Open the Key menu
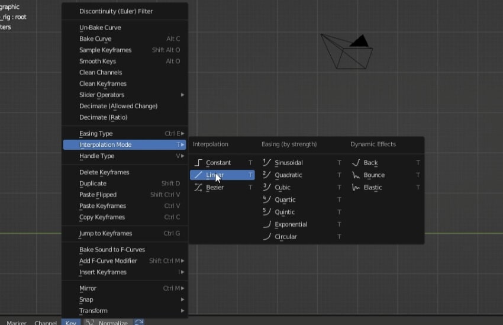503x325 pixels. [x=70, y=323]
